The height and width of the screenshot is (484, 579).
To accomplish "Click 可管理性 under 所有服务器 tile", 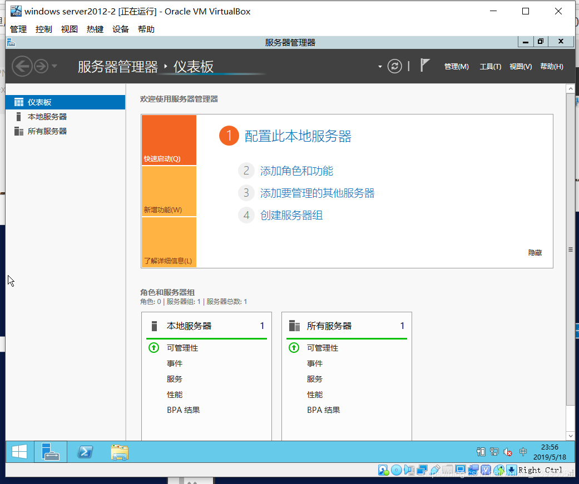I will pyautogui.click(x=323, y=348).
